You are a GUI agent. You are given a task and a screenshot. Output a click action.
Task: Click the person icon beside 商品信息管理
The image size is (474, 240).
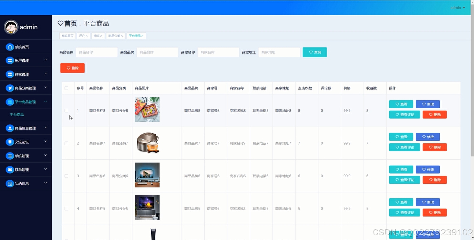click(x=9, y=128)
